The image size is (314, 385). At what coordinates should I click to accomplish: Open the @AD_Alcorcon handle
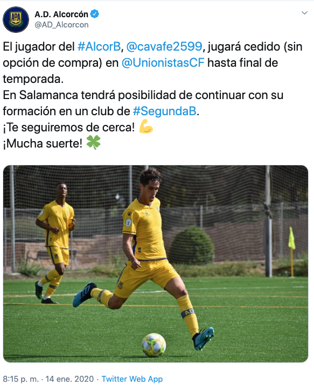point(61,25)
